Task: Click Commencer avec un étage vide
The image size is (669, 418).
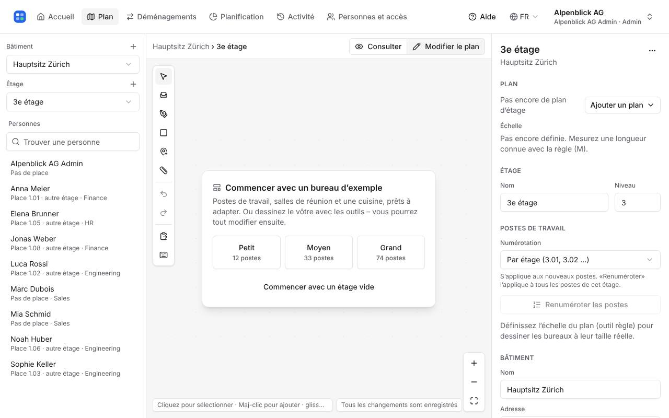Action: click(319, 287)
